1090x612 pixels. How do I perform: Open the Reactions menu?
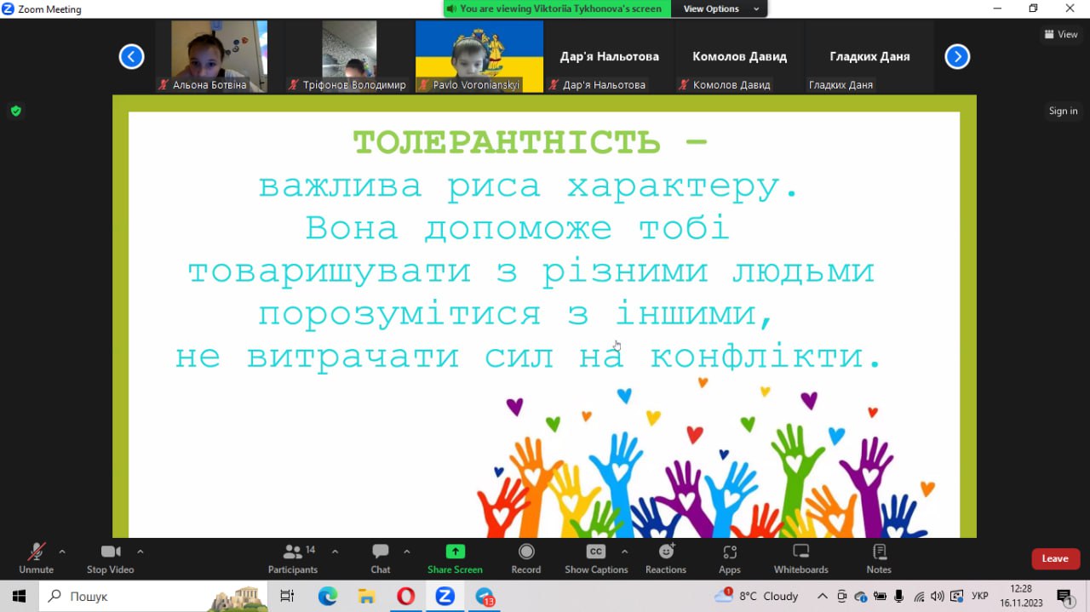point(666,558)
